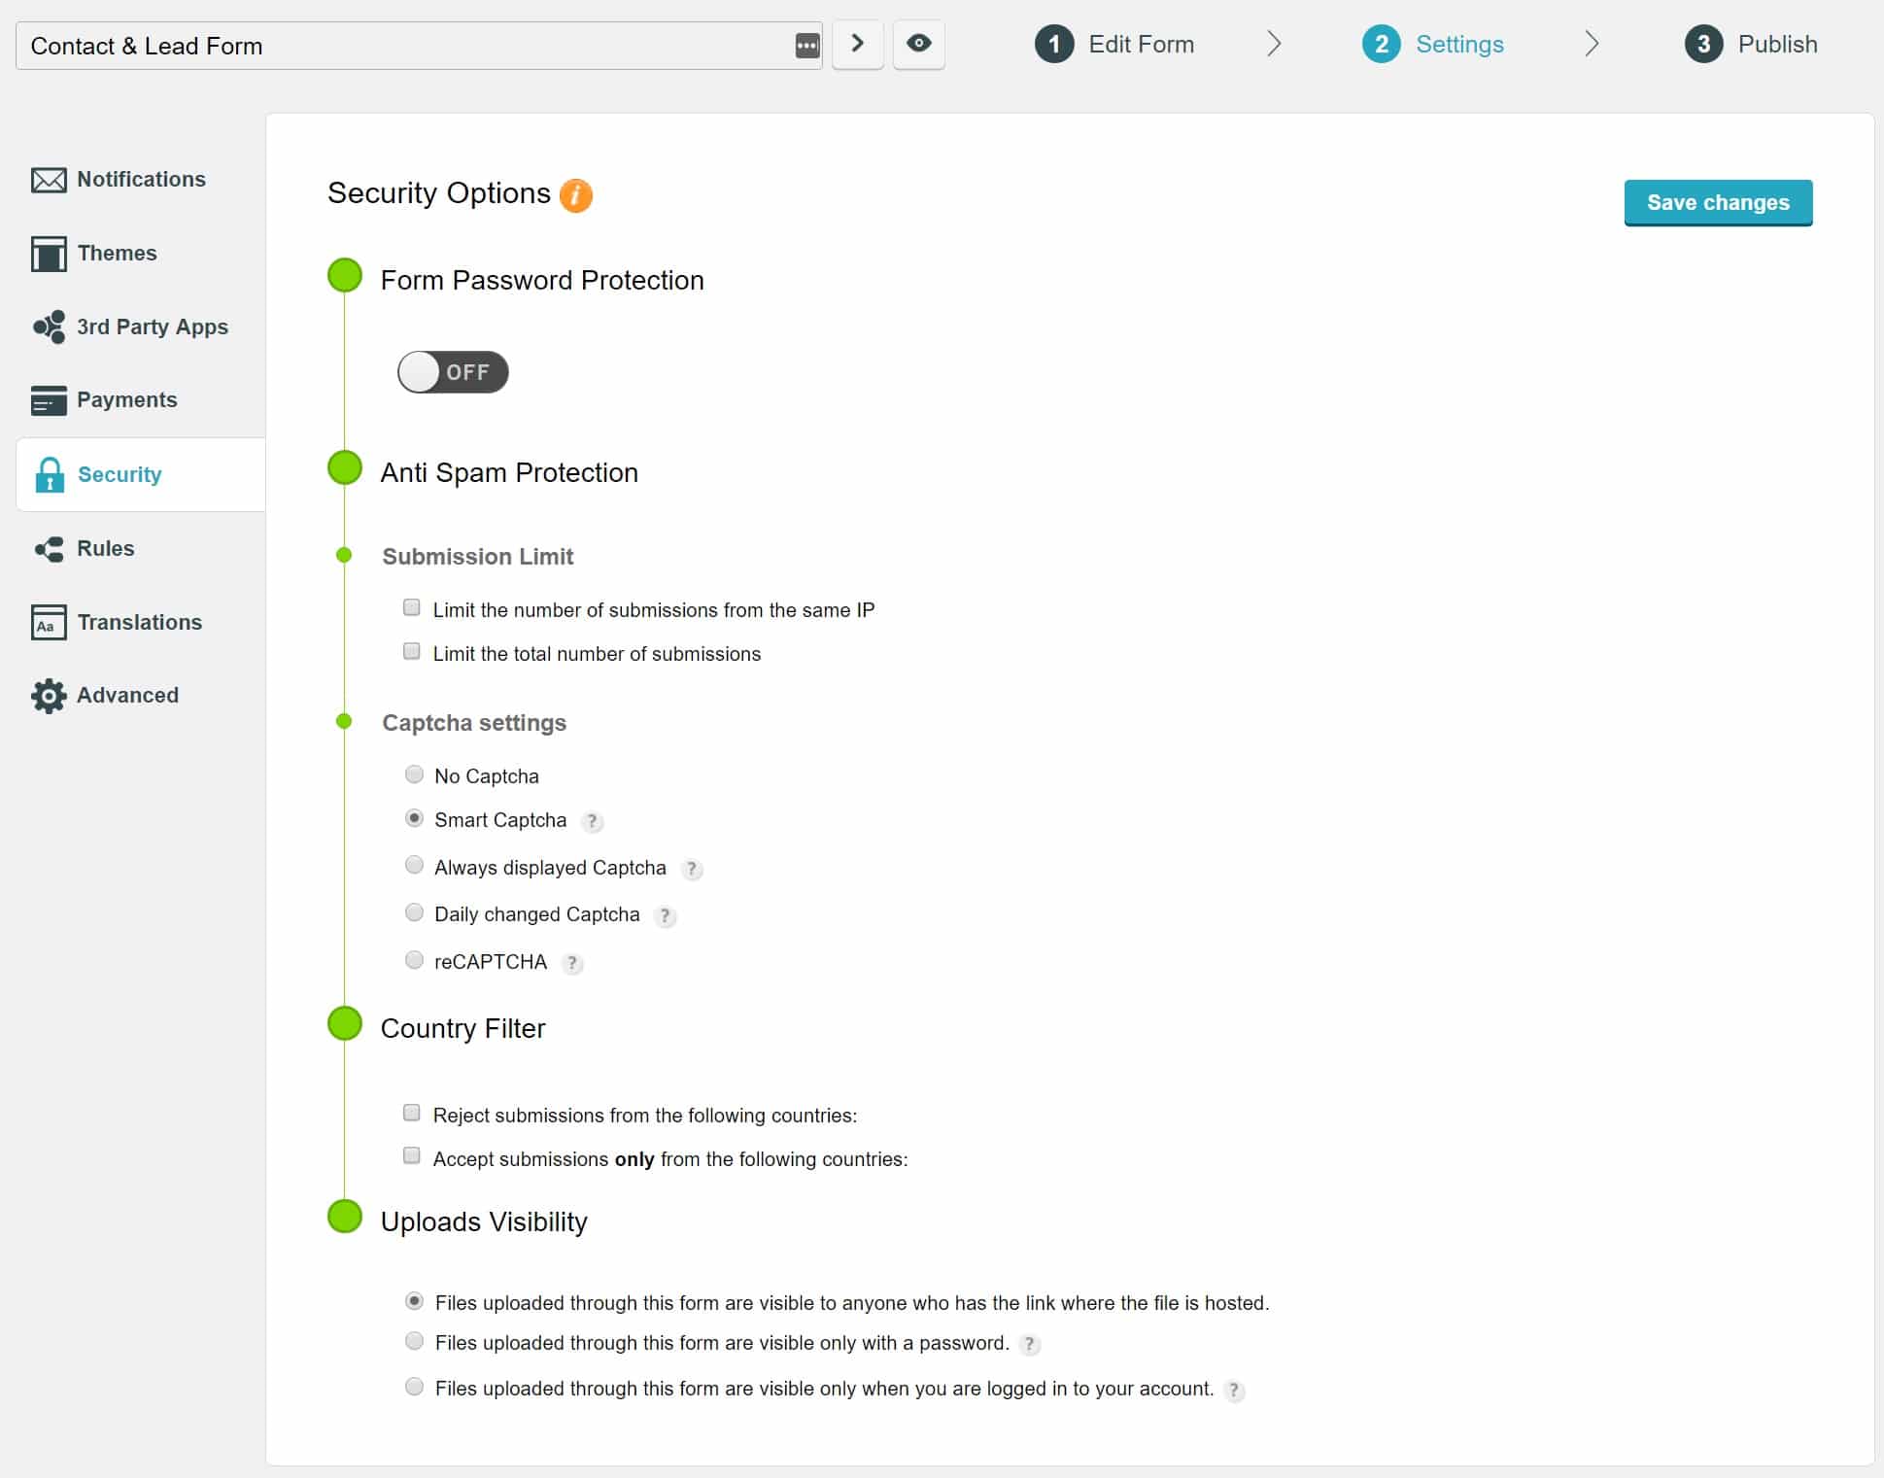Click the Security sidebar icon
Image resolution: width=1884 pixels, height=1478 pixels.
(x=49, y=474)
